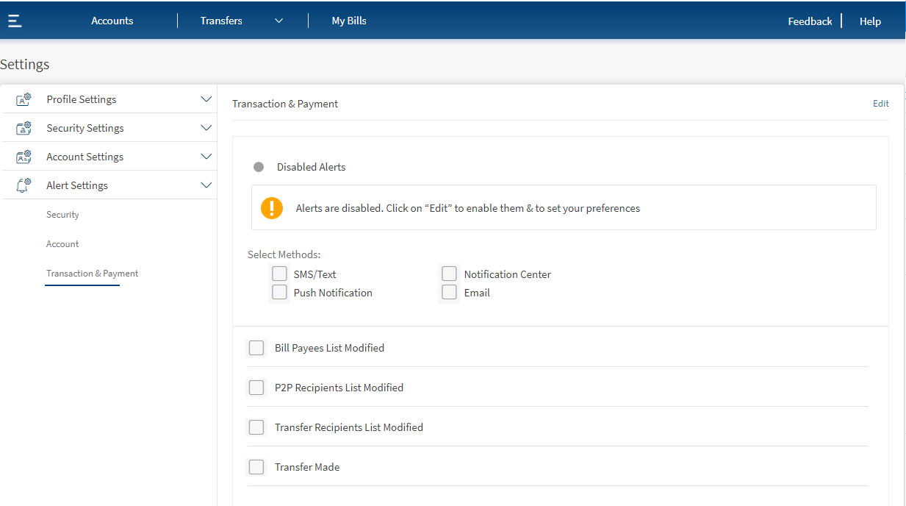The image size is (906, 506).
Task: Click the orange warning exclamation icon
Action: tap(272, 208)
